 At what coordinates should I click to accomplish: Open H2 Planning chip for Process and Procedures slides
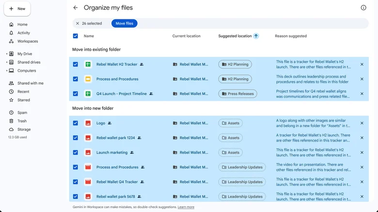[235, 79]
